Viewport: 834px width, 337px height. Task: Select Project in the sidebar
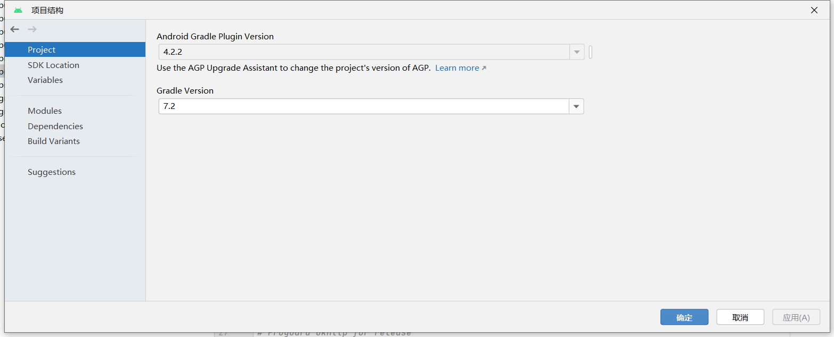coord(42,49)
